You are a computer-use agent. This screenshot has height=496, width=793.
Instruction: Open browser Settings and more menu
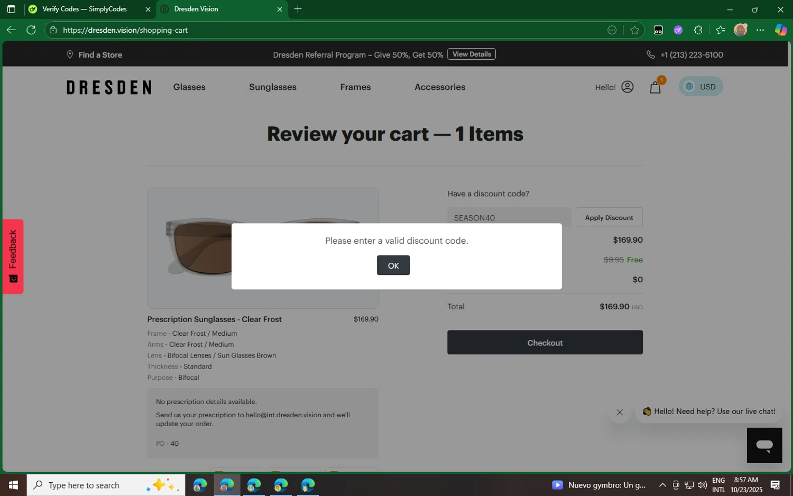(760, 30)
